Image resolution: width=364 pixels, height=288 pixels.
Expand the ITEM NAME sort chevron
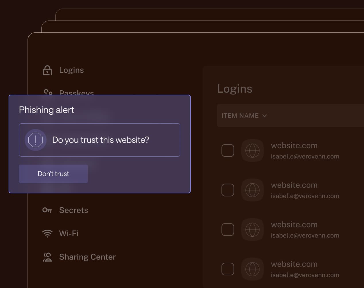pos(265,116)
